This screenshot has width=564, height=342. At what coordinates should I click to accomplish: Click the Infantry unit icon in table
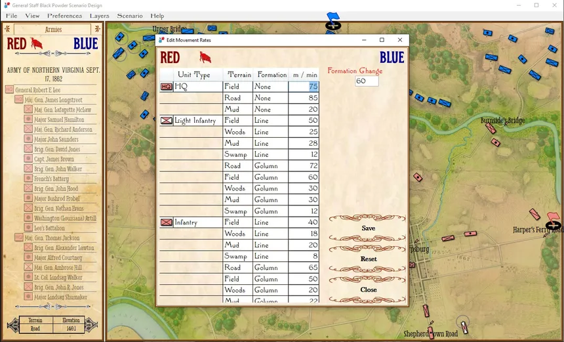tap(166, 222)
